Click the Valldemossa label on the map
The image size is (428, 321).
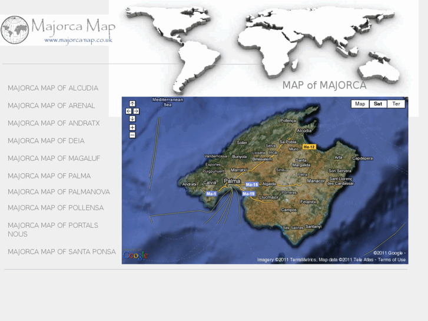tap(215, 156)
